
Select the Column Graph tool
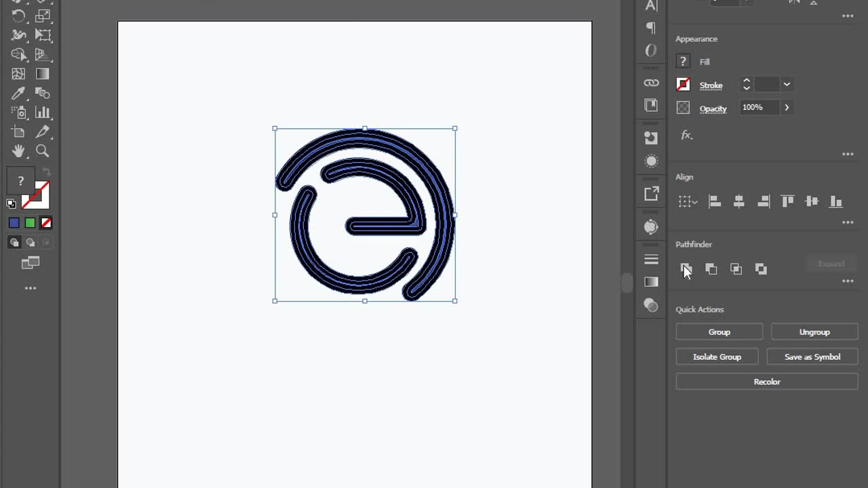tap(43, 113)
